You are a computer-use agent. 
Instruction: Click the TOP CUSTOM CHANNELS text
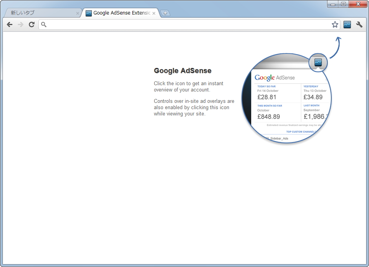tap(301, 132)
